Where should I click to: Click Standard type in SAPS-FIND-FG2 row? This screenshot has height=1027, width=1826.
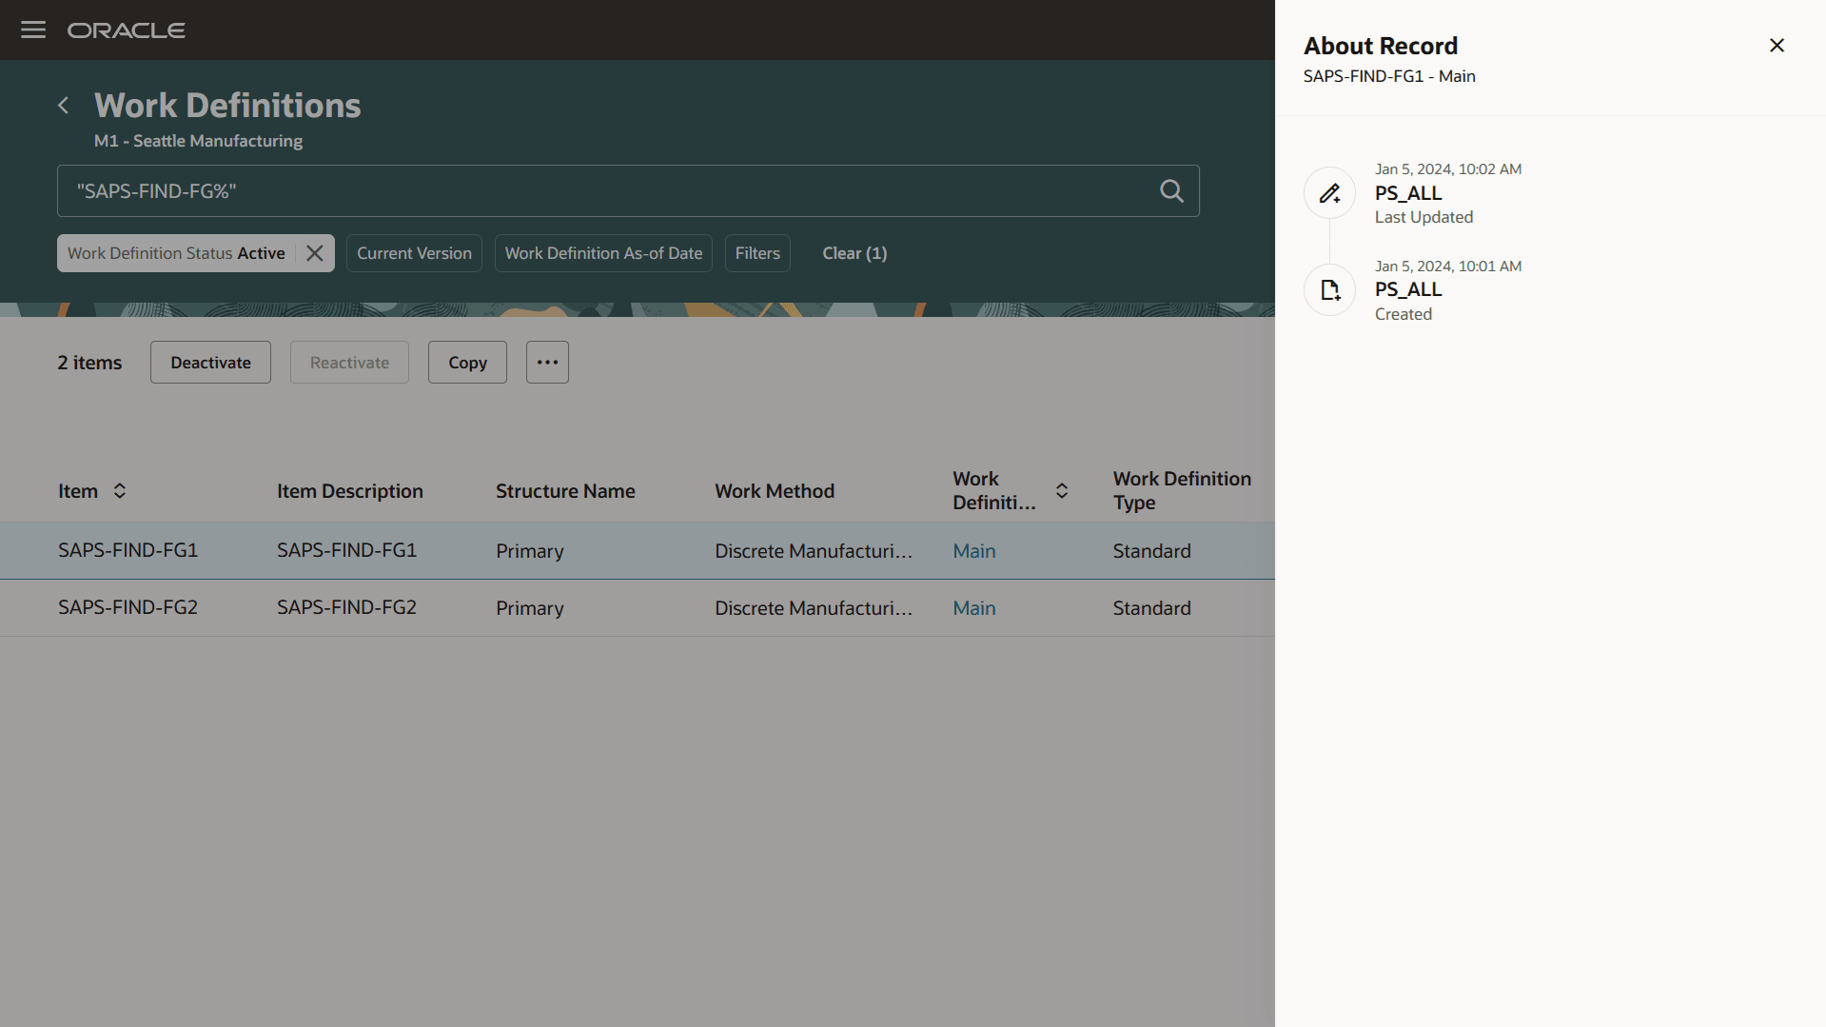[x=1151, y=608]
